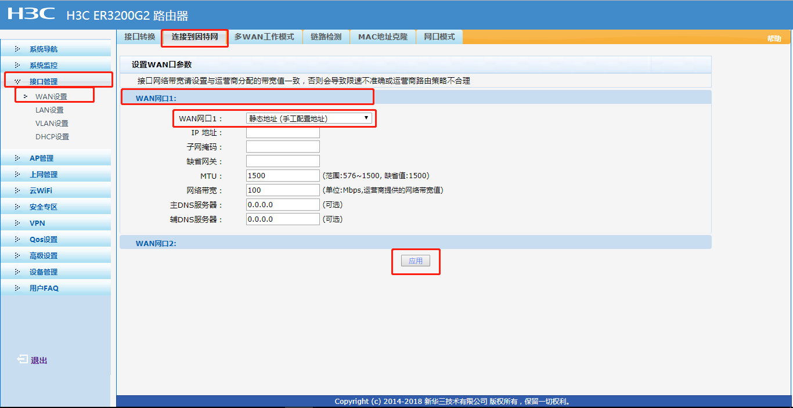Switch to the MAC地址克隆 tab
The image size is (793, 408).
point(383,36)
